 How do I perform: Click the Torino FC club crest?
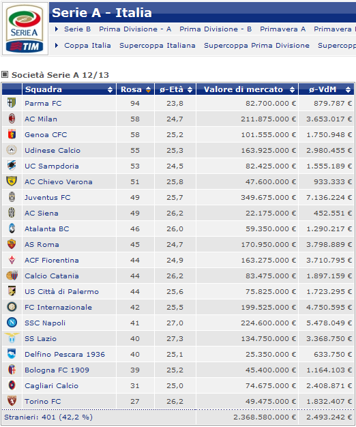pos(12,401)
